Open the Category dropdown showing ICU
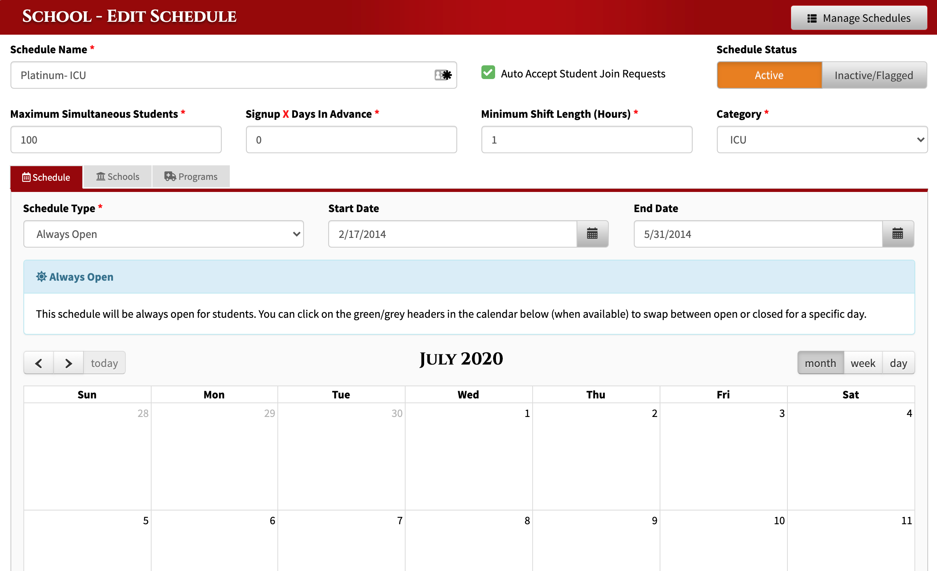The width and height of the screenshot is (937, 571). coord(822,140)
